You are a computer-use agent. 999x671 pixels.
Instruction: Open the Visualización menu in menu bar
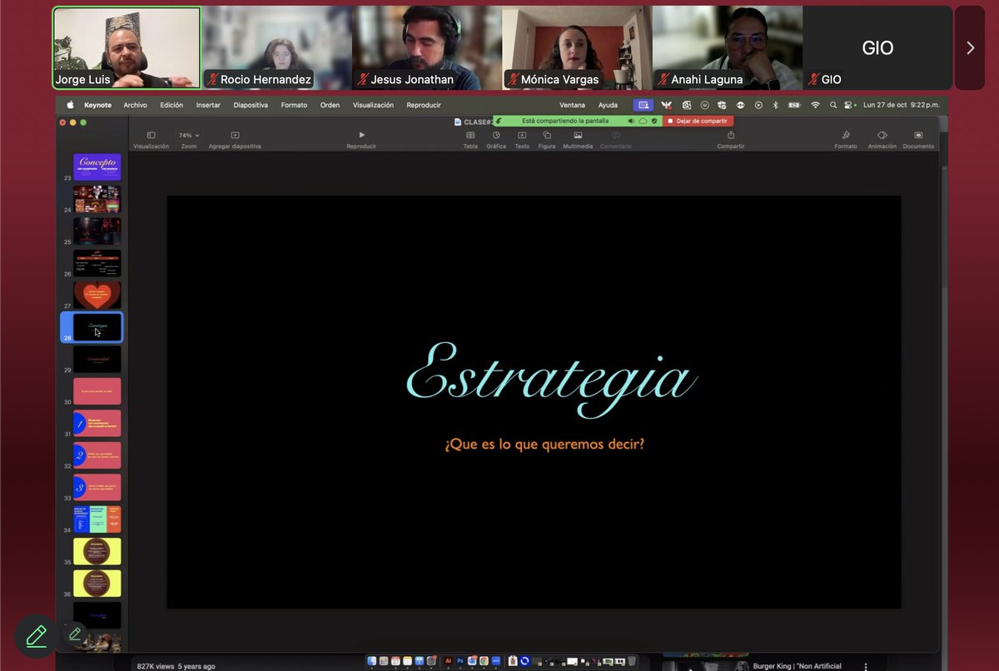(x=373, y=105)
